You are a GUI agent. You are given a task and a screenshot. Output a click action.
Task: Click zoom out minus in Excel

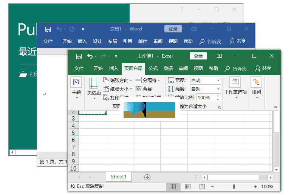pos(212,187)
